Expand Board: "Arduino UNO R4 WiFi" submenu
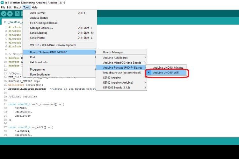The image size is (239, 159). [x=60, y=52]
